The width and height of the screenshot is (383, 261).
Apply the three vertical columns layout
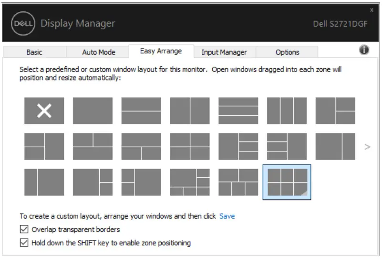click(287, 110)
